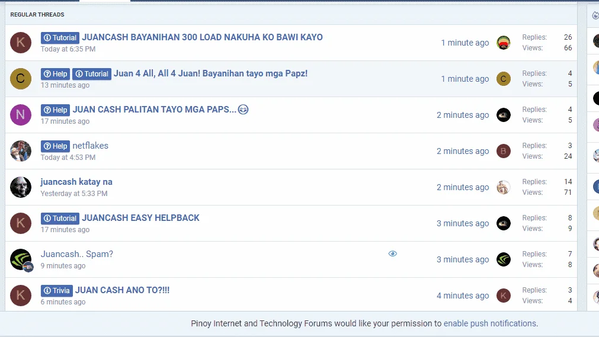The height and width of the screenshot is (337, 599).
Task: Go to latest post 4 minutes ago on JUAN CASH ANO TO
Action: [x=463, y=296]
